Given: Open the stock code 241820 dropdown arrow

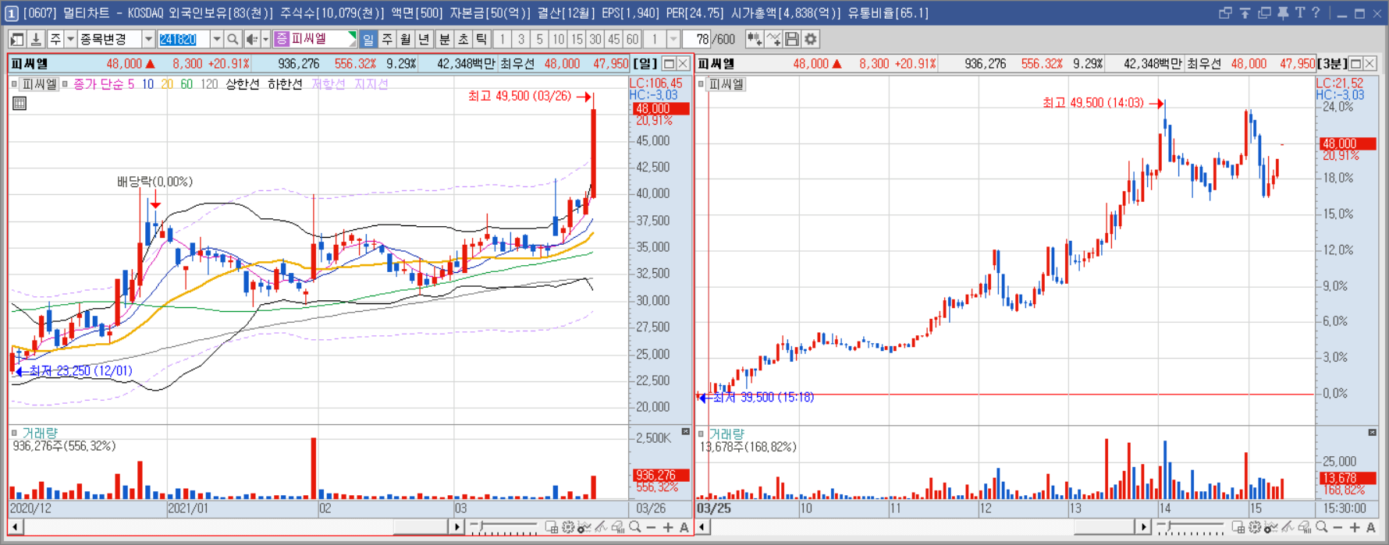Looking at the screenshot, I should pyautogui.click(x=216, y=39).
